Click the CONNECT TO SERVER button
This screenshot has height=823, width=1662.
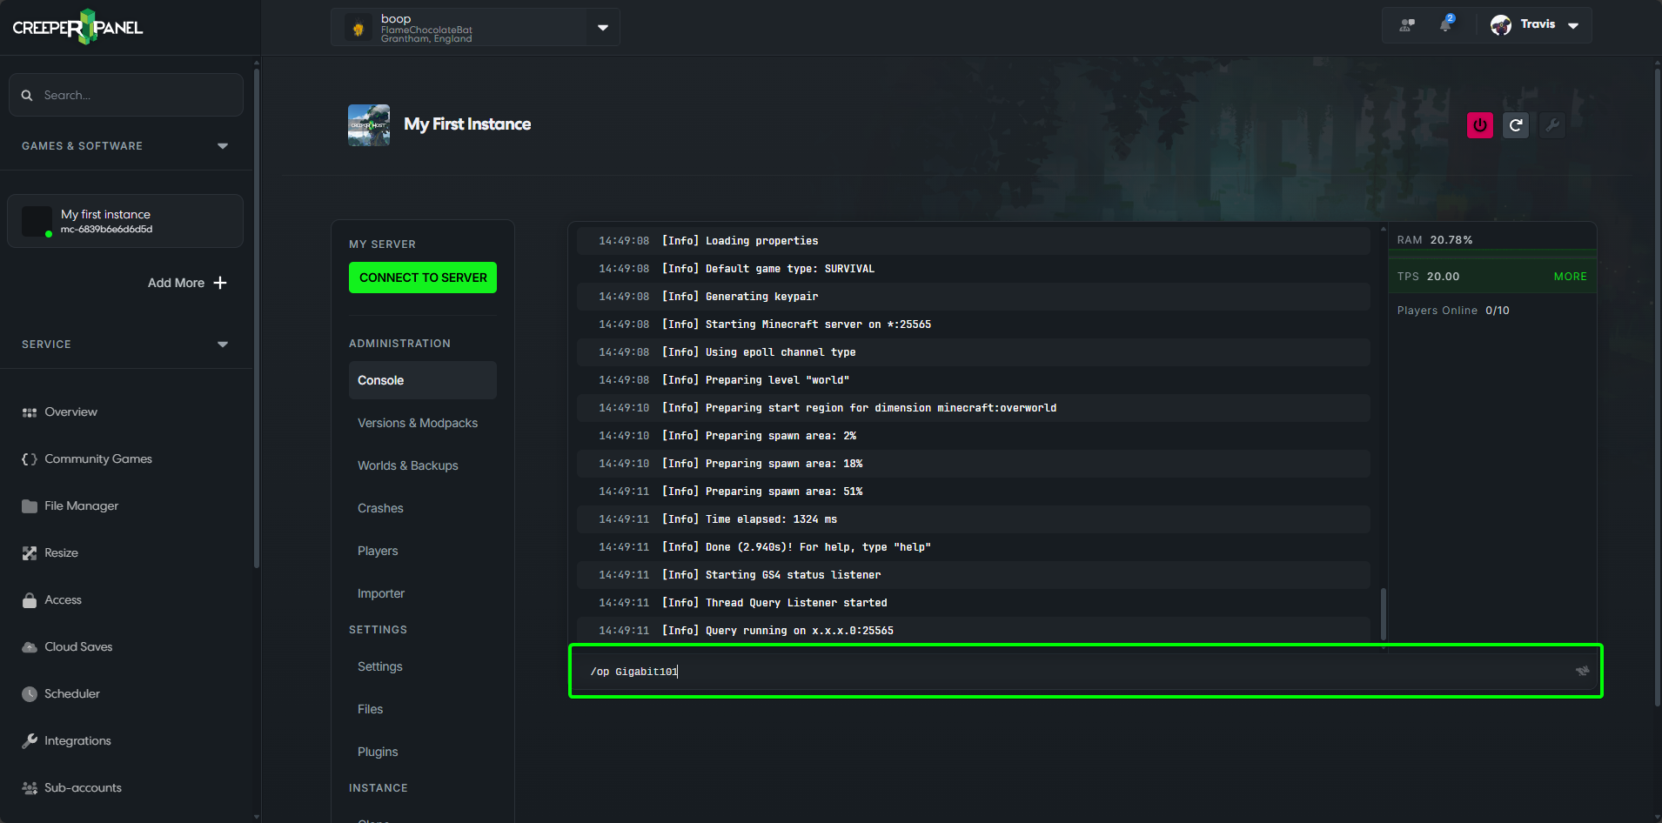[423, 278]
